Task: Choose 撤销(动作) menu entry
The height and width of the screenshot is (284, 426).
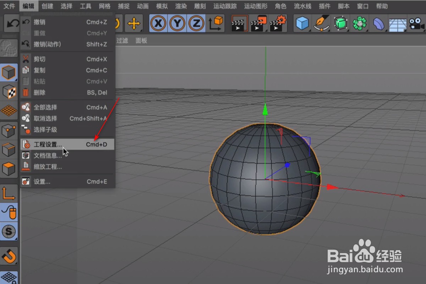Action: point(67,44)
